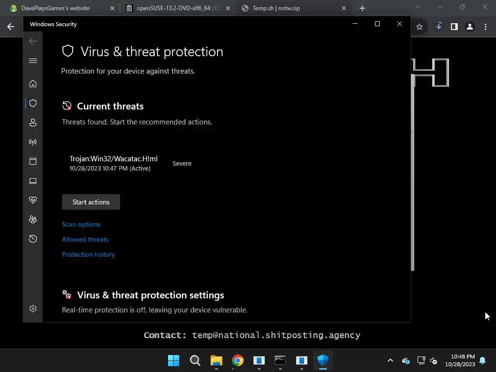Screen dimensions: 496x372
Task: Switch to Chrome from the taskbar
Action: point(238,360)
